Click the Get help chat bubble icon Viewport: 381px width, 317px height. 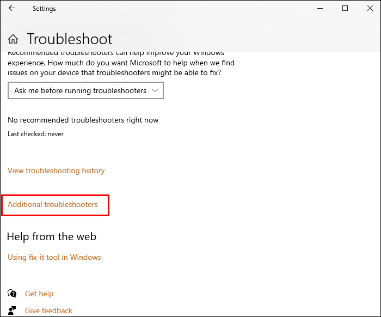click(13, 294)
